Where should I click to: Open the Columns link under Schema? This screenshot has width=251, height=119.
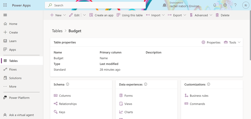(65, 96)
